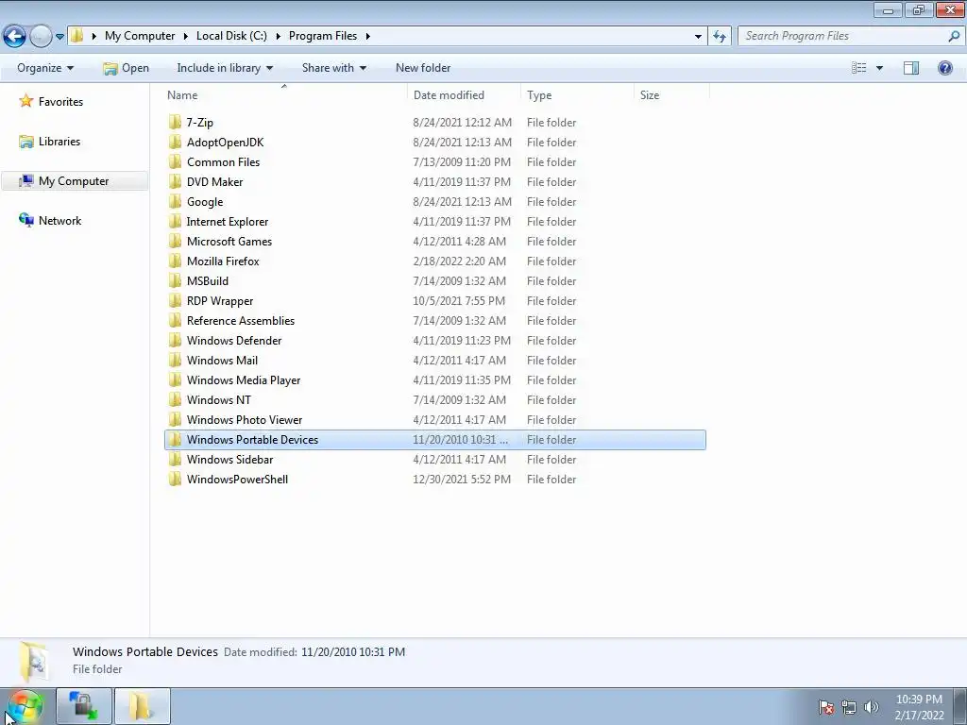This screenshot has width=967, height=725.
Task: Click the search magnifier icon
Action: coord(954,37)
